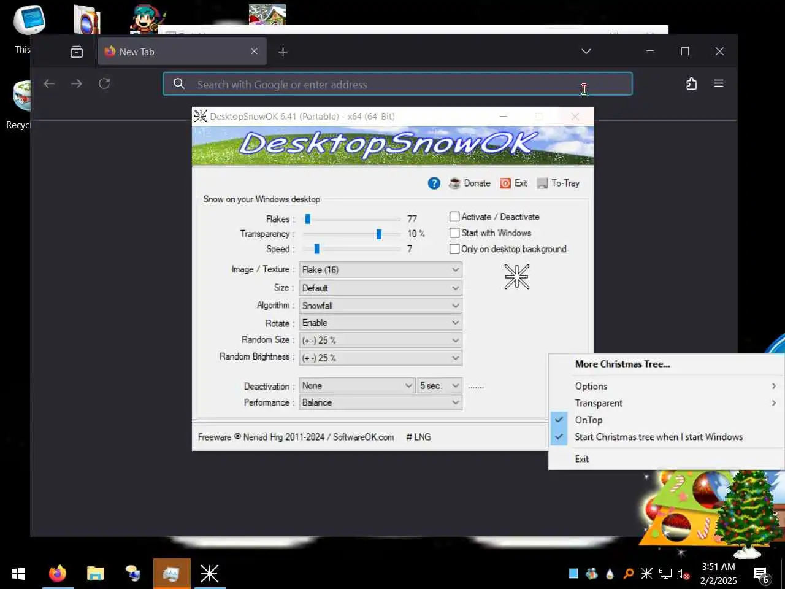Image resolution: width=785 pixels, height=589 pixels.
Task: Open the Windows Start menu
Action: click(x=18, y=574)
